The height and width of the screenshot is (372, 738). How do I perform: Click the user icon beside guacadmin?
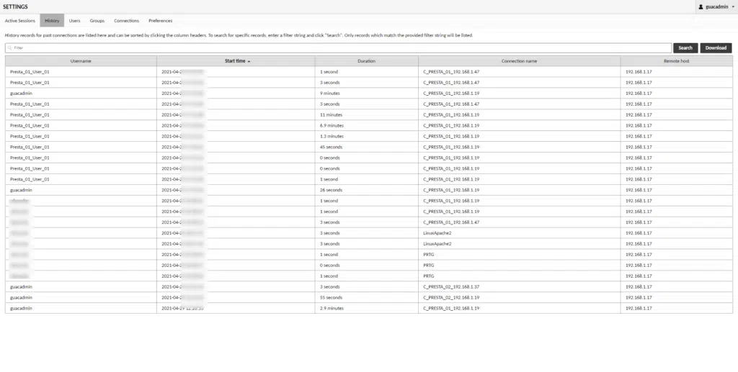[701, 7]
